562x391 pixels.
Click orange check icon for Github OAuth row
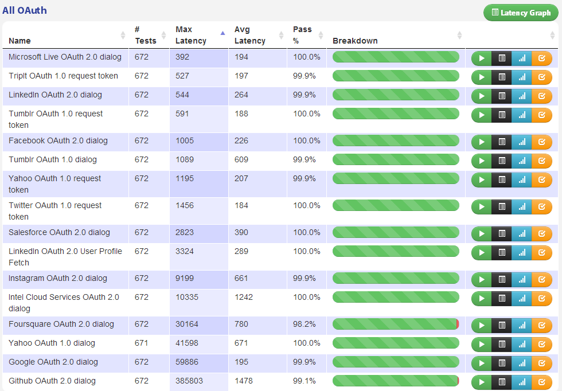542,383
